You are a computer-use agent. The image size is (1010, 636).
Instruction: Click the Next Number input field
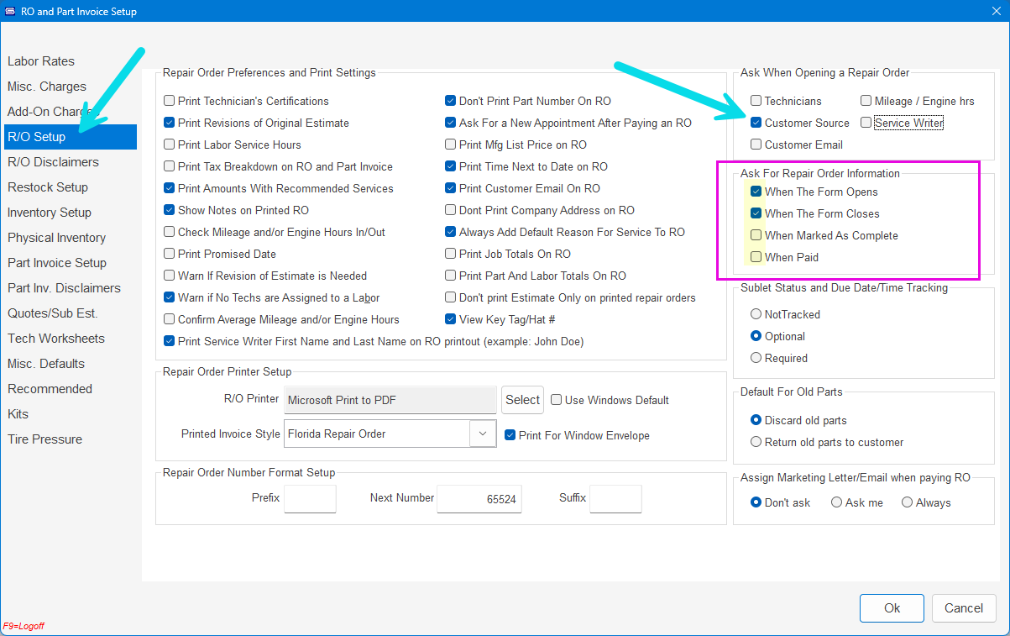tap(479, 498)
